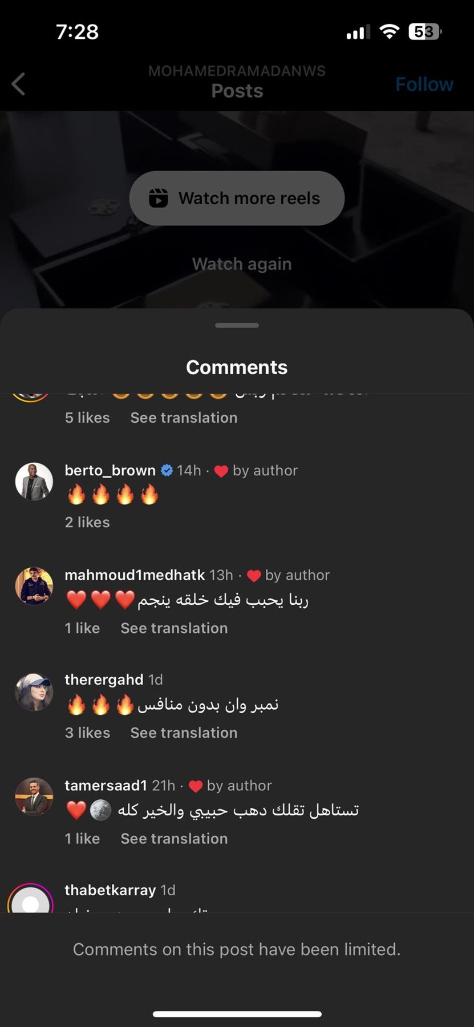The width and height of the screenshot is (474, 1027).
Task: Follow the MOHAMEDRAMADANWS account
Action: [x=424, y=84]
